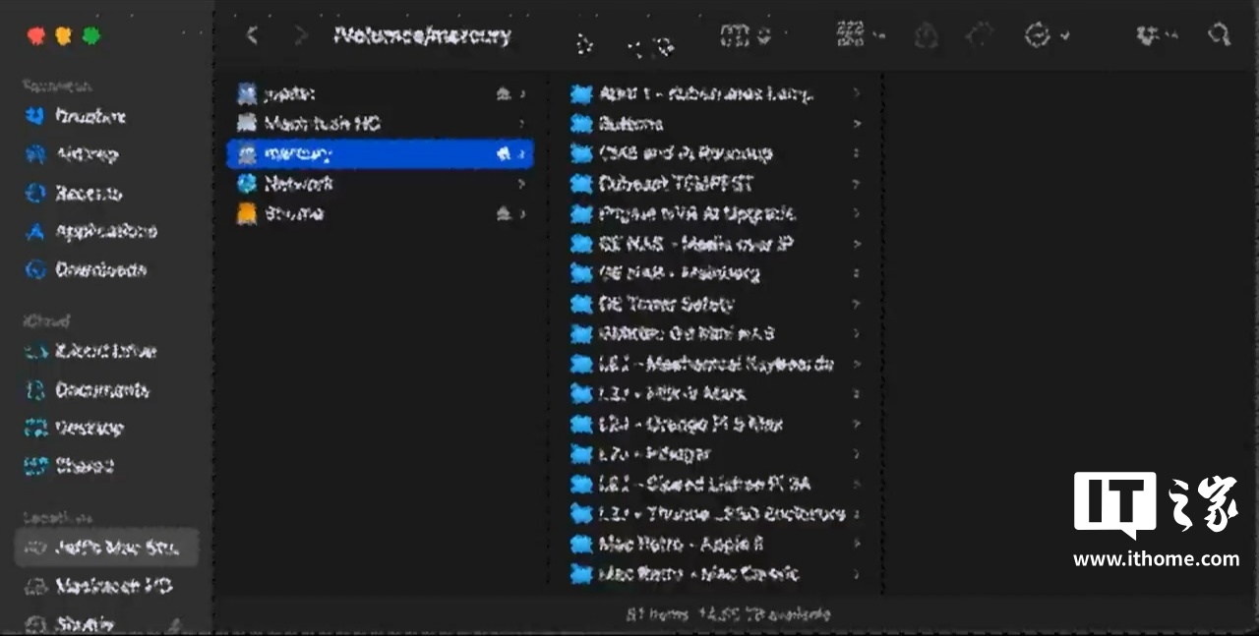Viewport: 1259px width, 636px height.
Task: Eject the mercury volume in first column
Action: pos(504,153)
